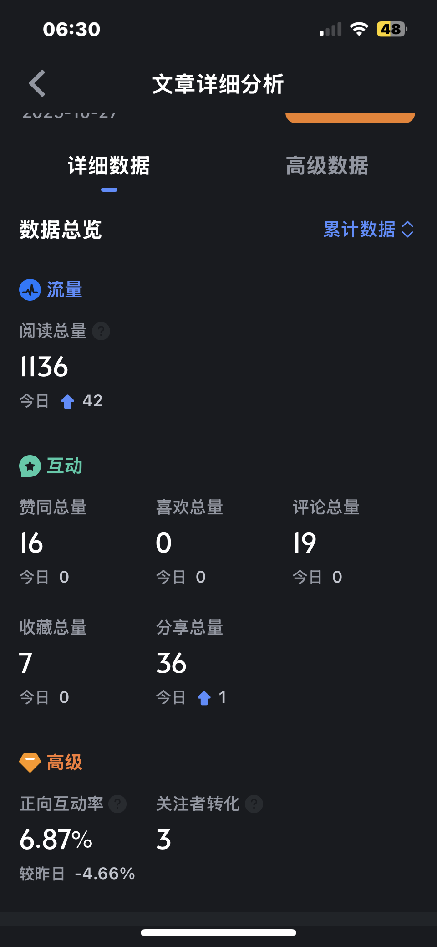Tap the 收藏总量 count 7
Image resolution: width=437 pixels, height=947 pixels.
[26, 663]
